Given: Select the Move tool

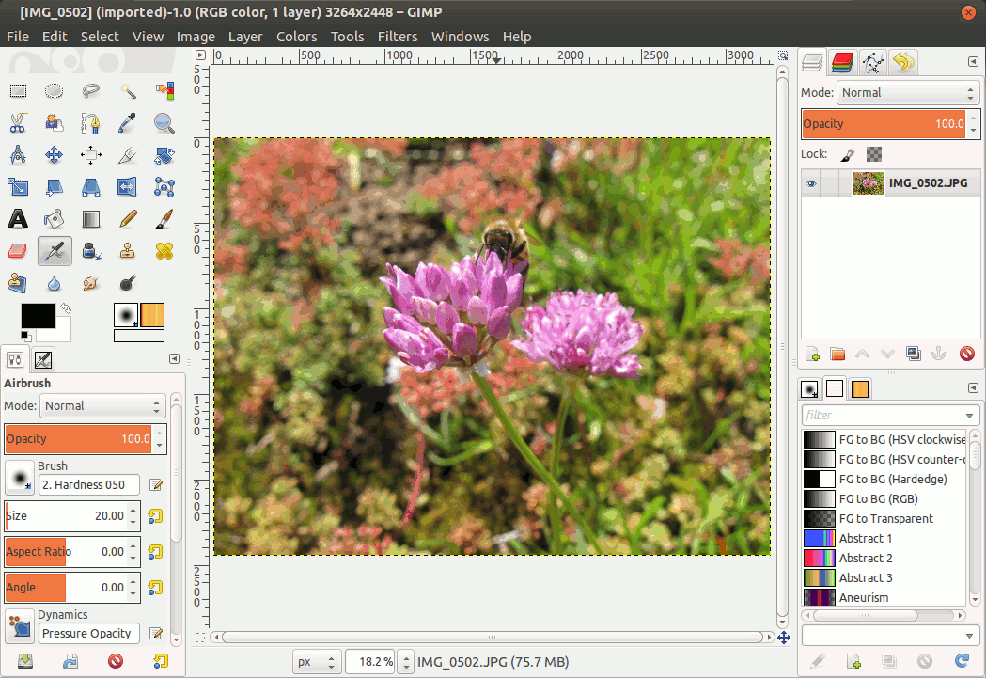Looking at the screenshot, I should pyautogui.click(x=54, y=154).
